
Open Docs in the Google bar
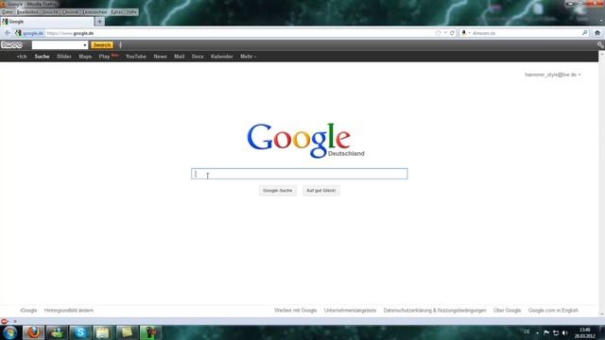coord(198,57)
